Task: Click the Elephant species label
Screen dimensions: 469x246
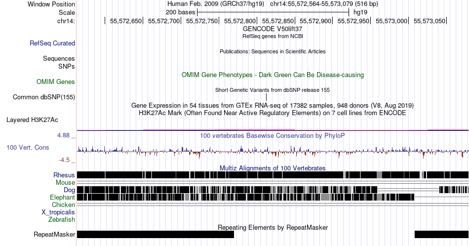Action: [x=63, y=197]
